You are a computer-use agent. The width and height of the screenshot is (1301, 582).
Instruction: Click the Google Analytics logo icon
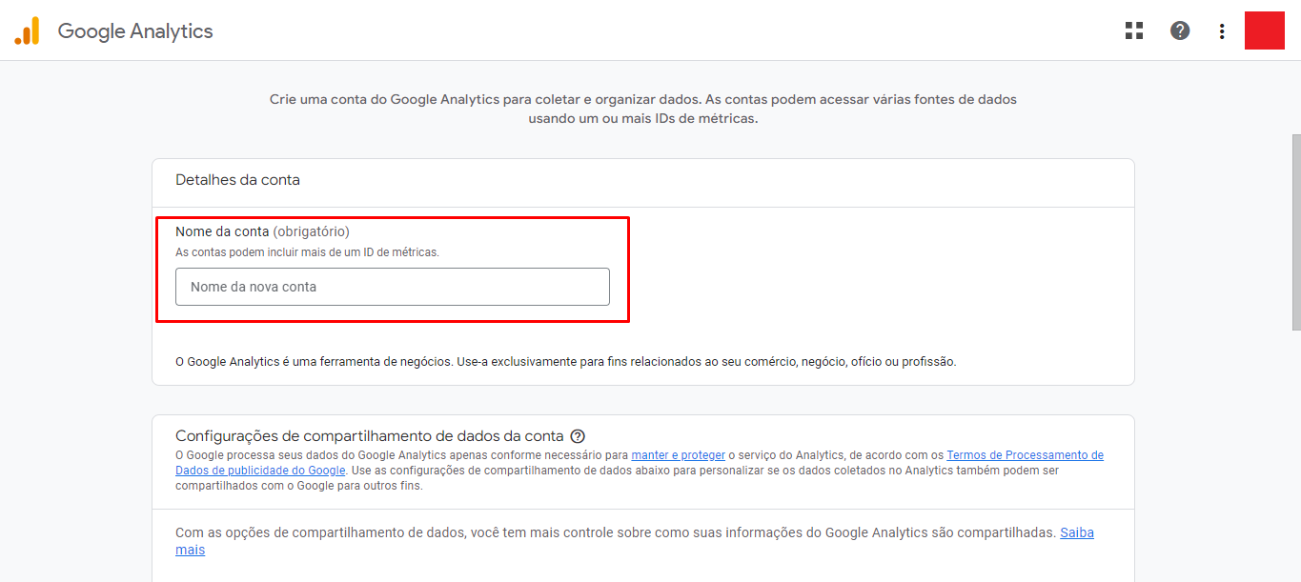27,31
